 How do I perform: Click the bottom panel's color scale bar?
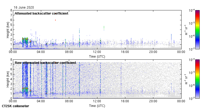[197, 79]
